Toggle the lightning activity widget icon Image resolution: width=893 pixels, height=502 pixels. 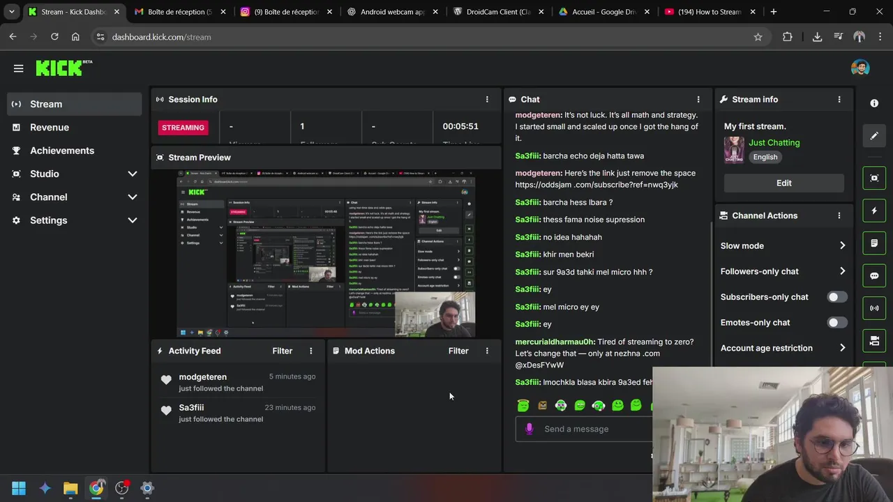(x=874, y=211)
